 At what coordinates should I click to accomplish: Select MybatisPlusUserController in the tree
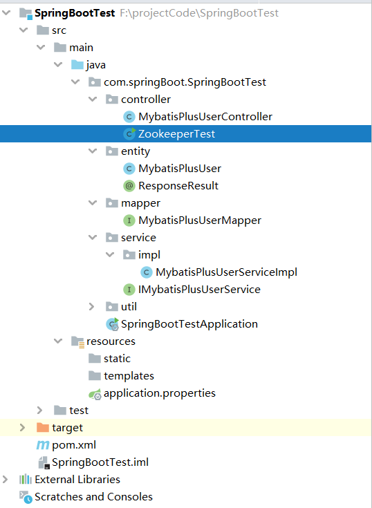[205, 117]
